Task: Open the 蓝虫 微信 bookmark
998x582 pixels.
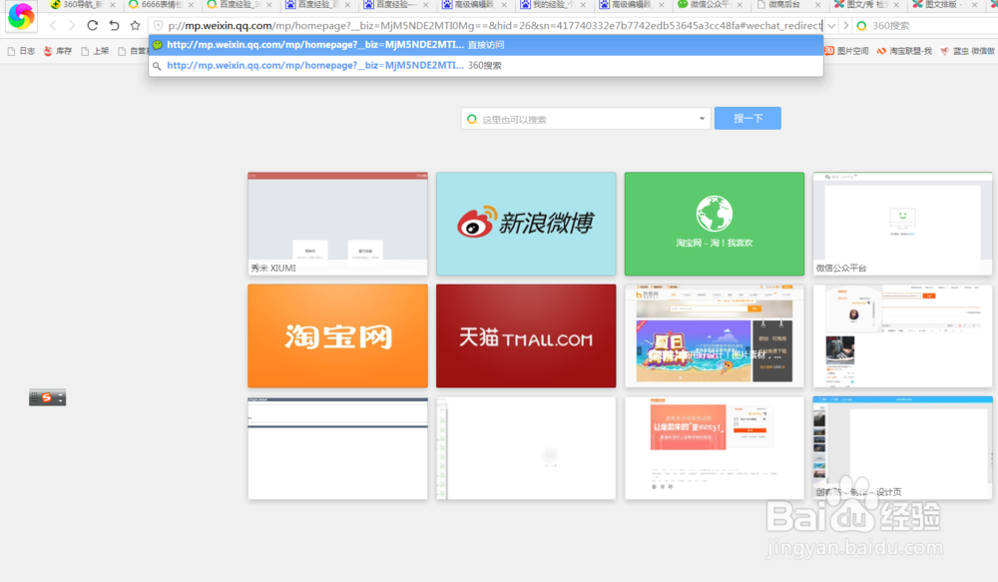Action: pyautogui.click(x=967, y=51)
